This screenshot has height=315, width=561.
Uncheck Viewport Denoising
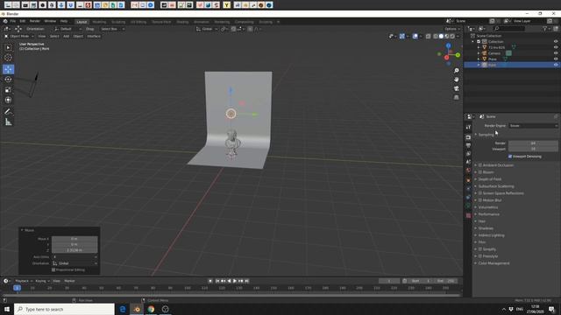510,157
